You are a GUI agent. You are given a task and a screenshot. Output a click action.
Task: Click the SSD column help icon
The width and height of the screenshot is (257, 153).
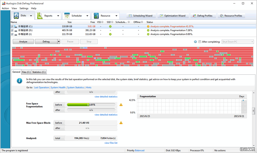[112, 22]
